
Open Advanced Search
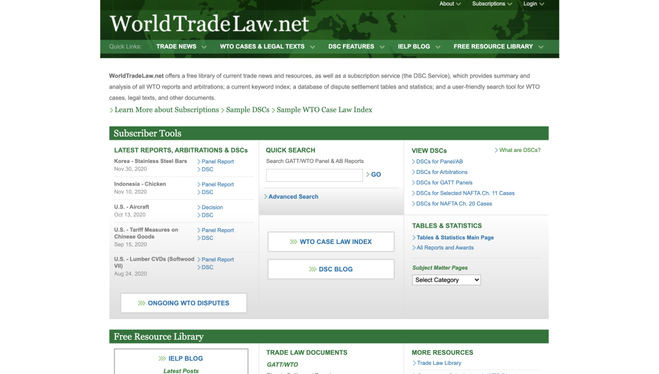[293, 196]
